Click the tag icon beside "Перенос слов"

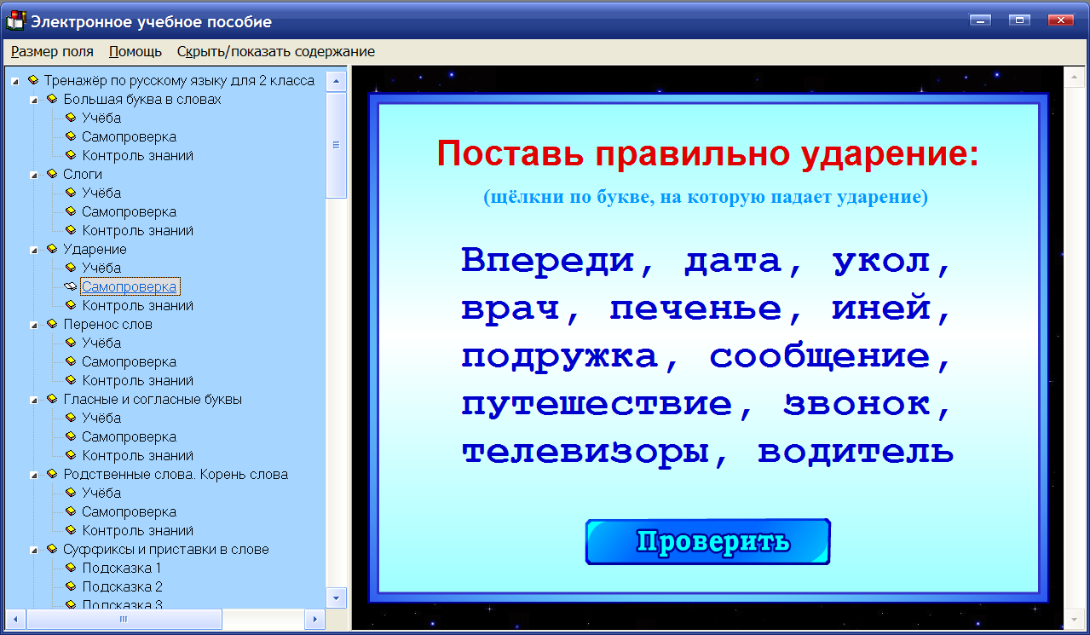tap(51, 324)
